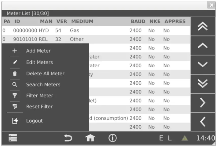Expand next page with the right chevron
Screen dimensions: 217x147
click(203, 102)
